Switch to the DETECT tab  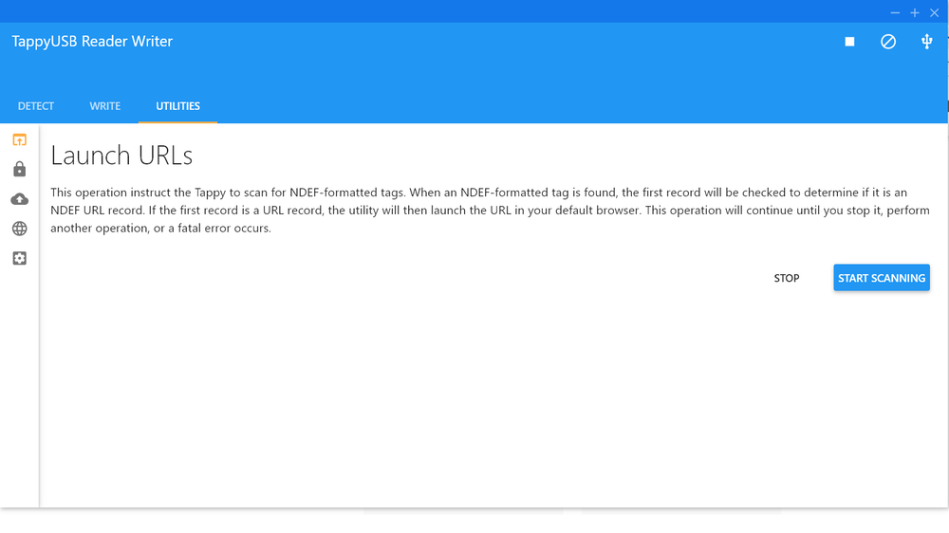click(36, 106)
